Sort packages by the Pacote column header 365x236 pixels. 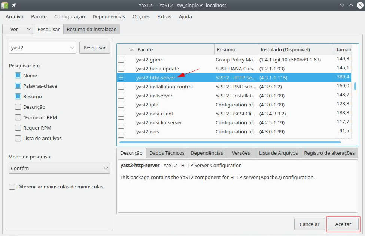(174, 49)
